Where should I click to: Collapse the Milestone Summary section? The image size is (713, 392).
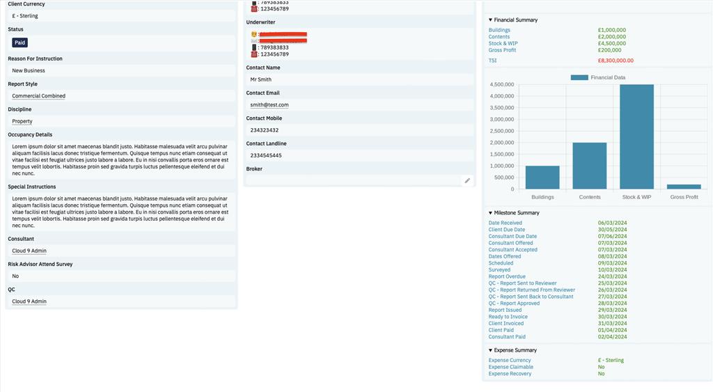point(490,212)
